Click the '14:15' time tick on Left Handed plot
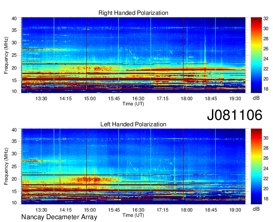This screenshot has width=273, height=222. 65,210
